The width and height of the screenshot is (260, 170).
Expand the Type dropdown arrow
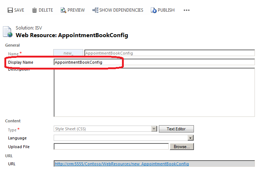pyautogui.click(x=154, y=129)
